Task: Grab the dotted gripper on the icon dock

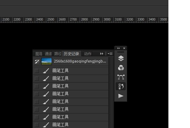Action: point(120,52)
